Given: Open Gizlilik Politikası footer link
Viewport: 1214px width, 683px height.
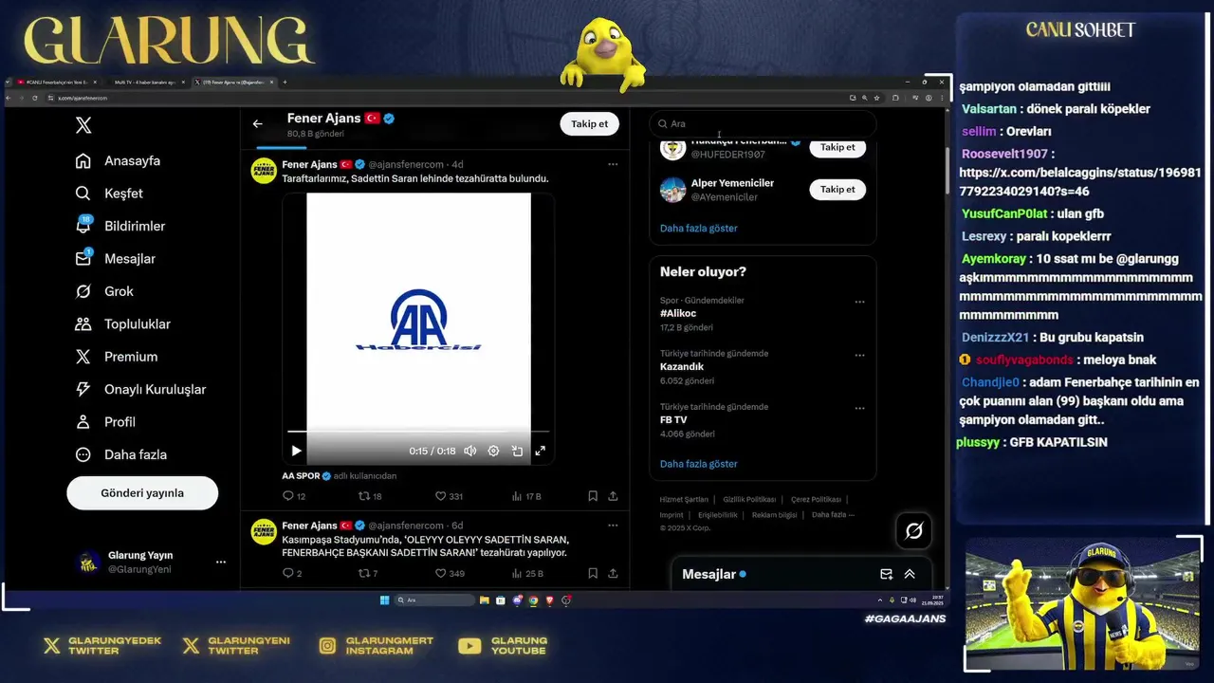Looking at the screenshot, I should click(749, 500).
